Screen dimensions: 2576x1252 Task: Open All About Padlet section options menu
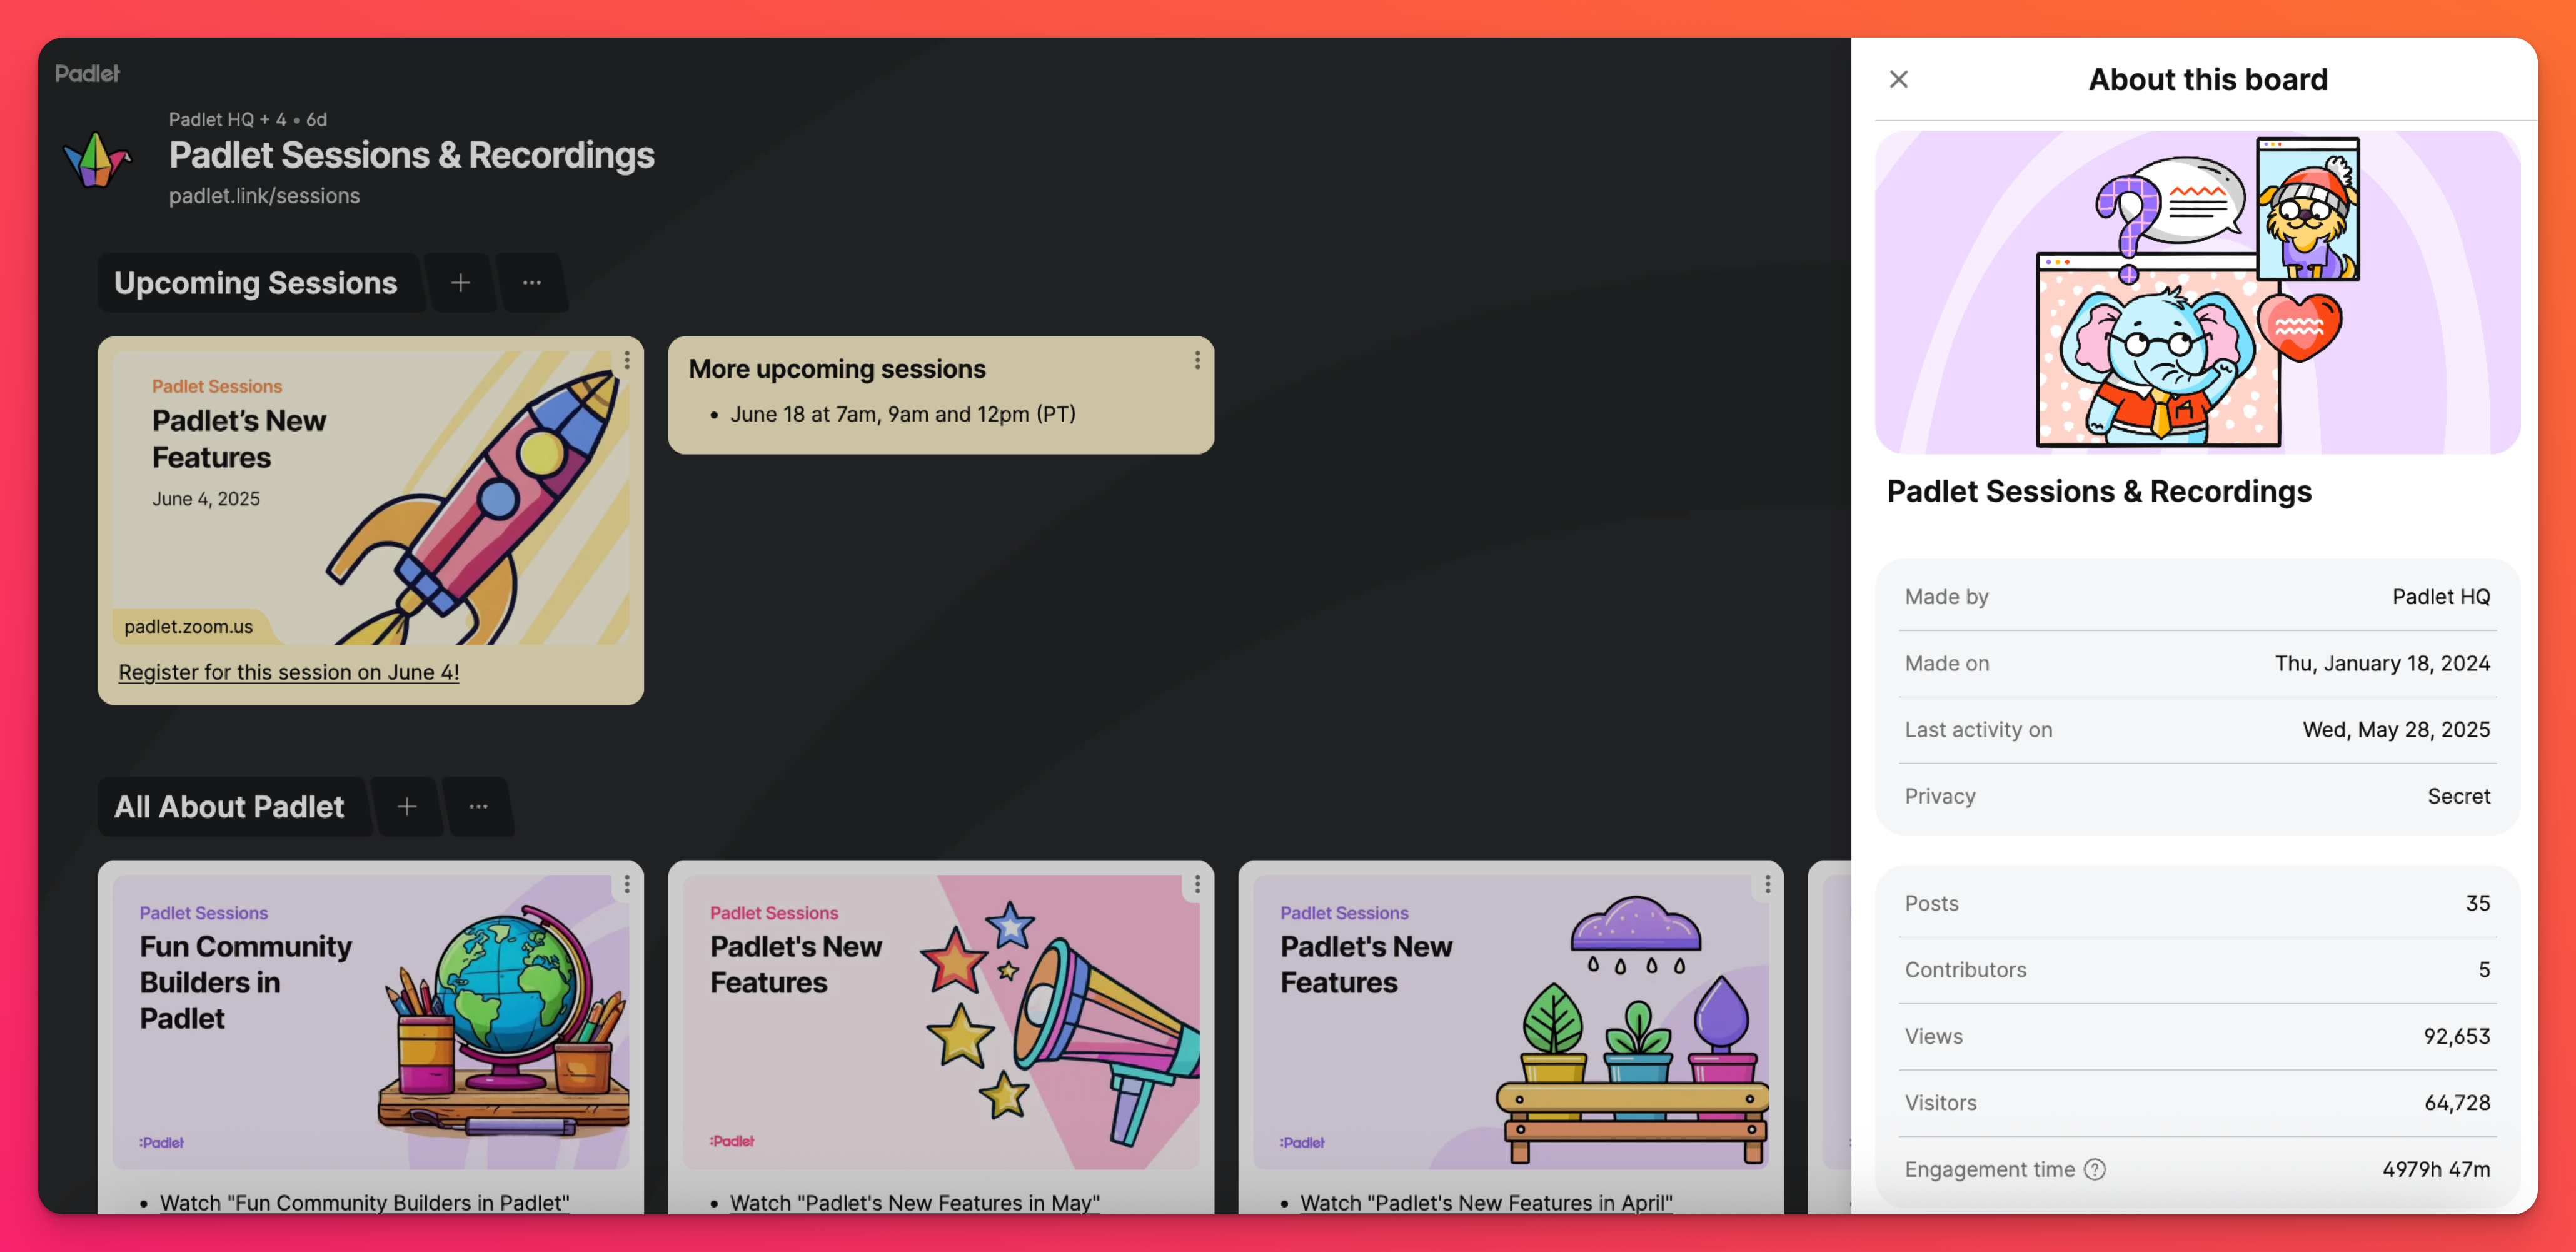[x=479, y=807]
